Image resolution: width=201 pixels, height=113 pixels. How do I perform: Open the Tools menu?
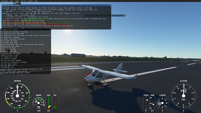[x=11, y=1]
